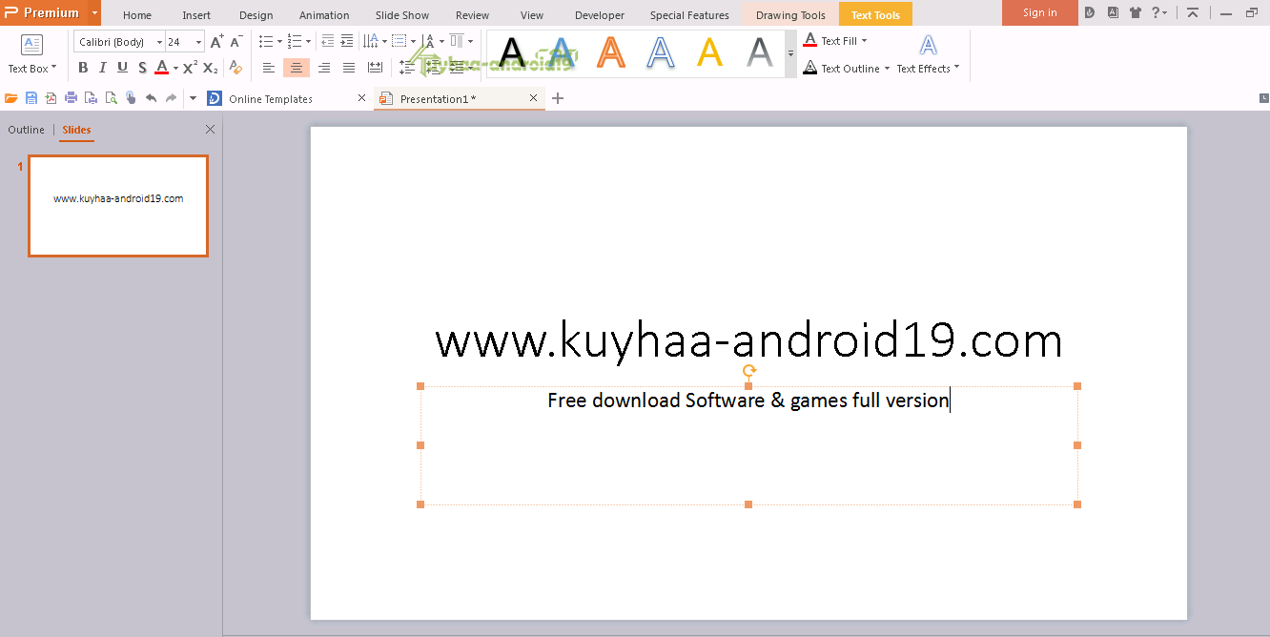Open the font name dropdown
Image resolution: width=1270 pixels, height=637 pixels.
(x=159, y=42)
